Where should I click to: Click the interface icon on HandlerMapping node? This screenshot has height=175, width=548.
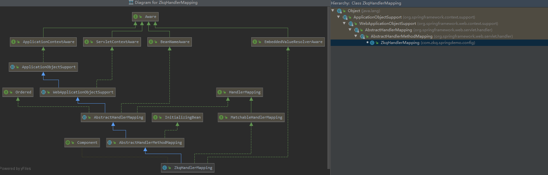click(x=220, y=92)
